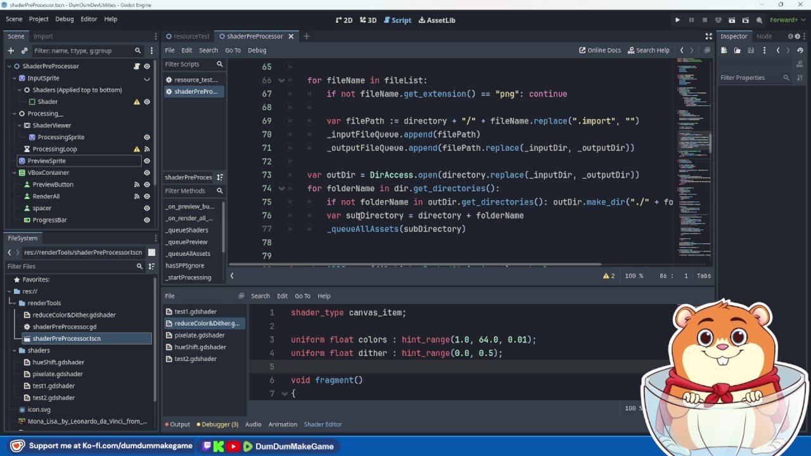The width and height of the screenshot is (811, 456).
Task: Add a new node with the plus icon
Action: (11, 51)
